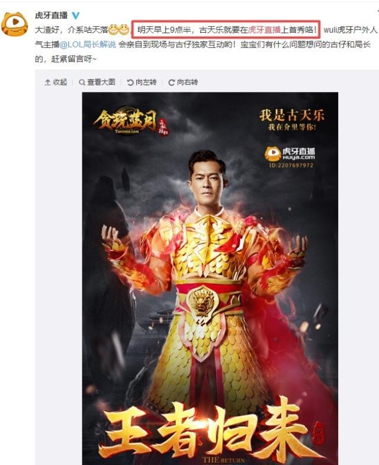Viewport: 379px width, 465px height.
Task: Click the first grinning emoji in the post
Action: pos(113,30)
